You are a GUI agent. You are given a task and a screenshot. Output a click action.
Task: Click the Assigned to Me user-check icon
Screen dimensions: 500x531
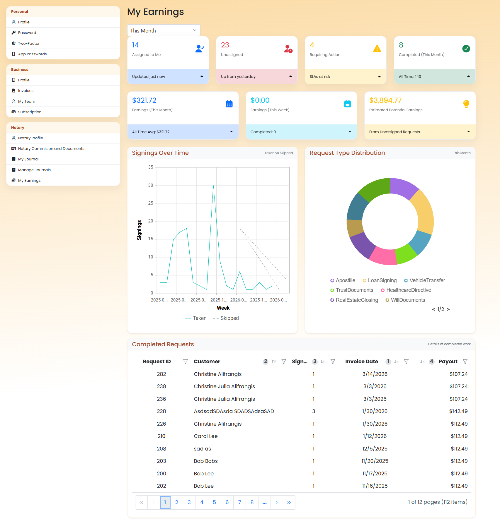200,49
